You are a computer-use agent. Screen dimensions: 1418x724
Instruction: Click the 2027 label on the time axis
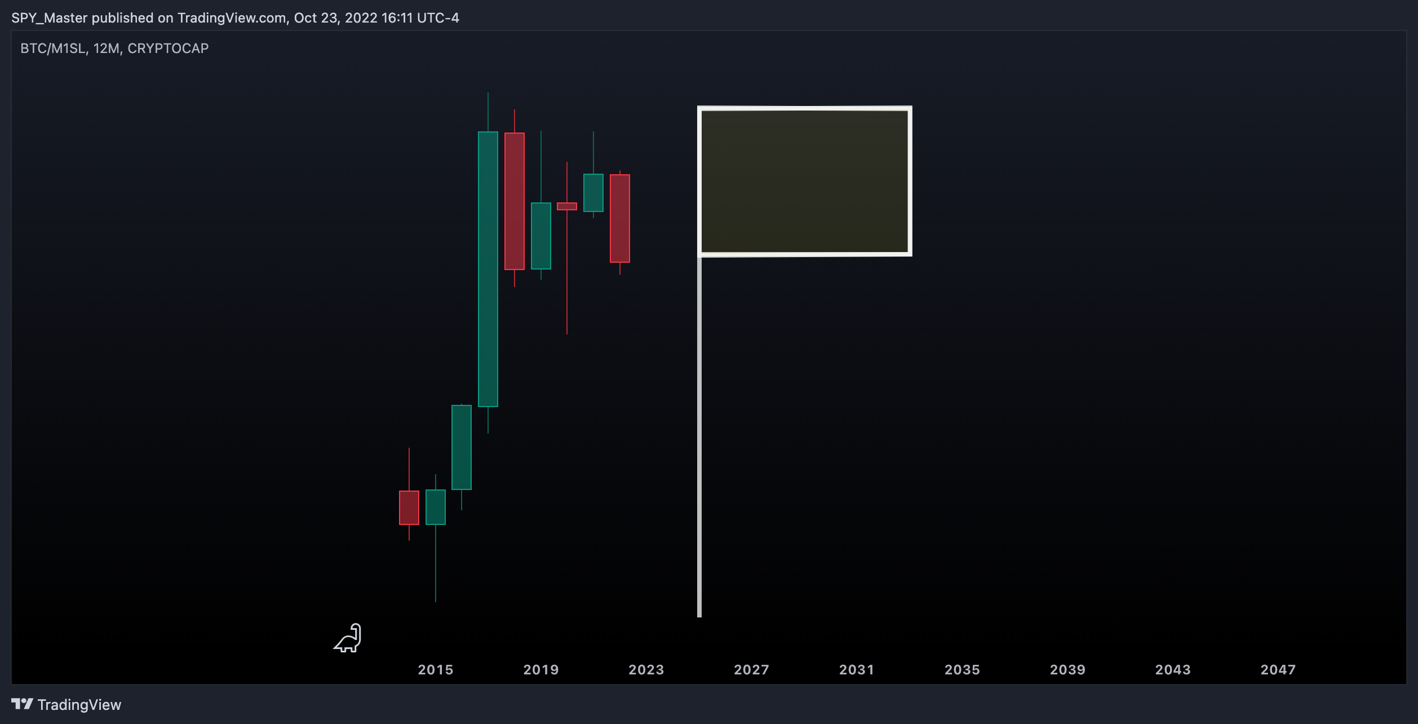(x=752, y=670)
